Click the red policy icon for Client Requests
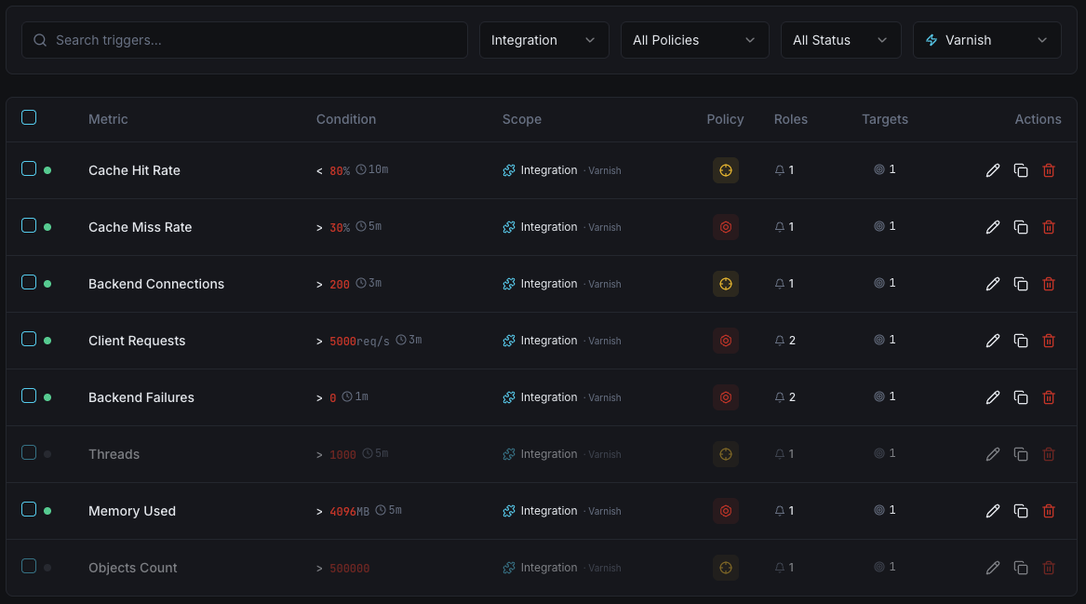 click(x=726, y=341)
